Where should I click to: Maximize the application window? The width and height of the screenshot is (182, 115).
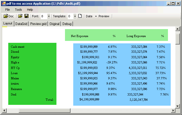click(x=173, y=4)
